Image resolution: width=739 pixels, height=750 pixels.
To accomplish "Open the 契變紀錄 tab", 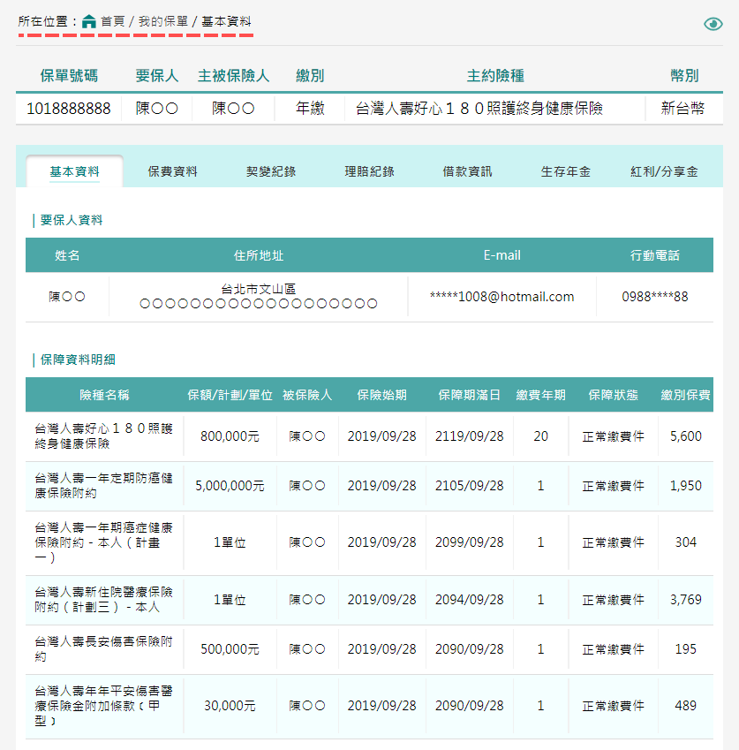I will click(x=271, y=171).
